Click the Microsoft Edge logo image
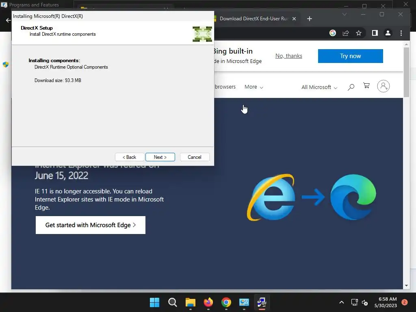The width and height of the screenshot is (416, 312). pos(353,197)
